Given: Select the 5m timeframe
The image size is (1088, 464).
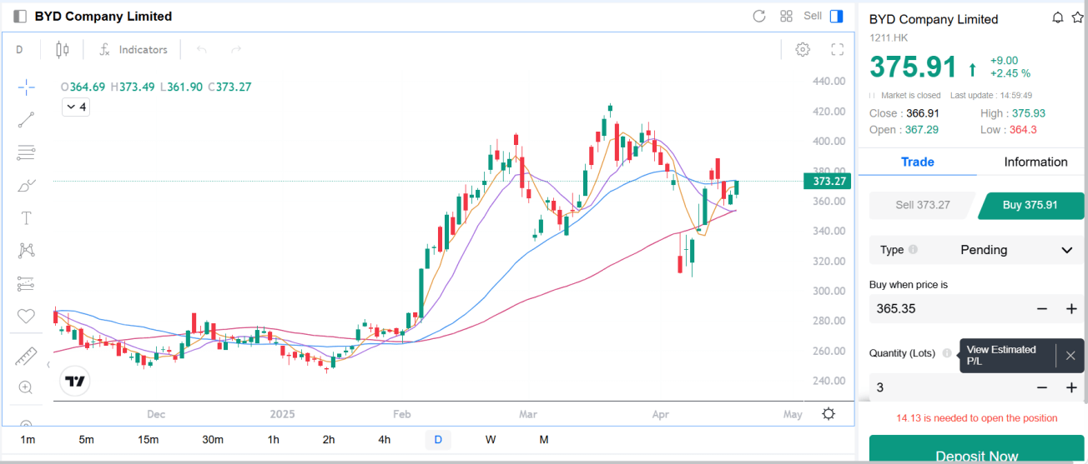Looking at the screenshot, I should point(86,440).
